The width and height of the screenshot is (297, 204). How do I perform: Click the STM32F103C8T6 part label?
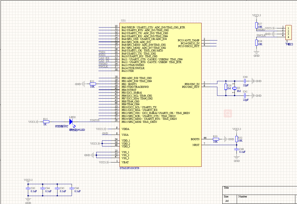[x=129, y=168]
